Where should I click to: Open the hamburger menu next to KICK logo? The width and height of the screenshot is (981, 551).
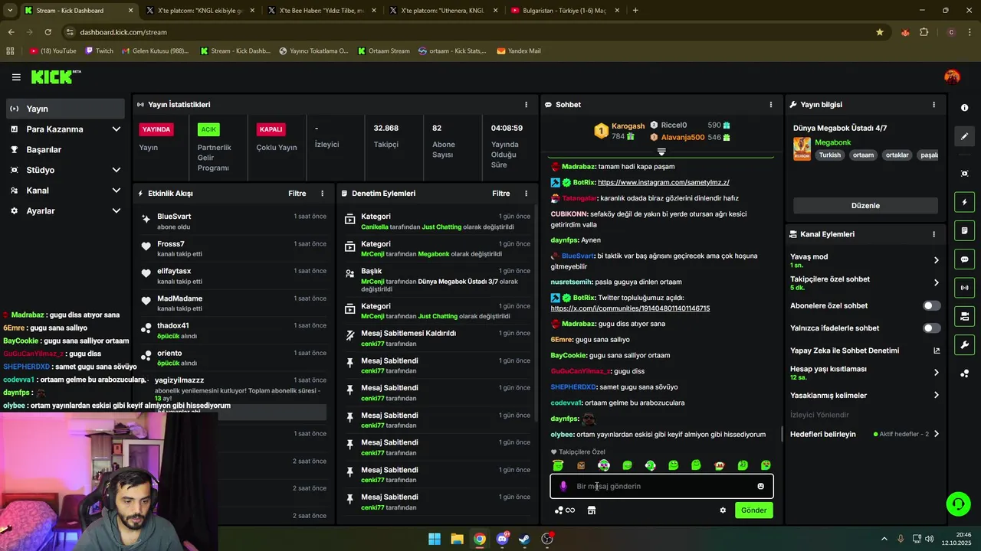tap(16, 77)
